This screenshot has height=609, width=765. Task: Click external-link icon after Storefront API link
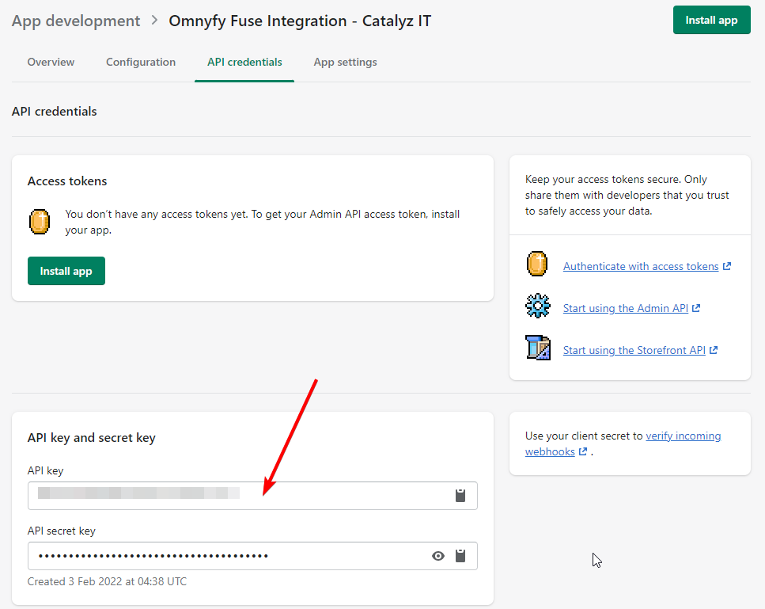click(x=714, y=350)
